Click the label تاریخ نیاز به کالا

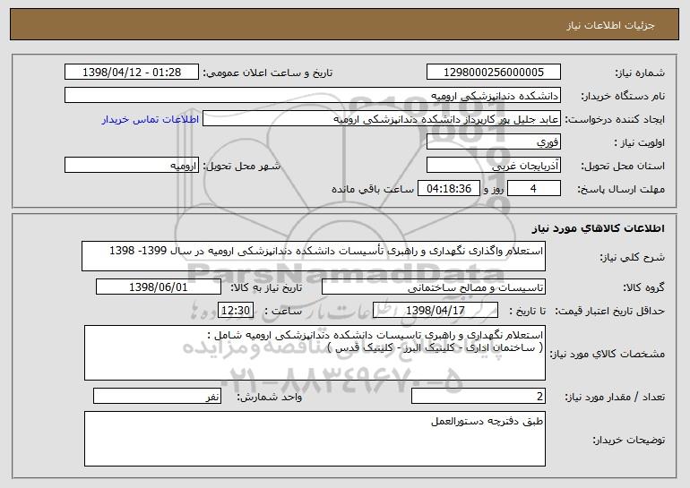click(x=266, y=287)
